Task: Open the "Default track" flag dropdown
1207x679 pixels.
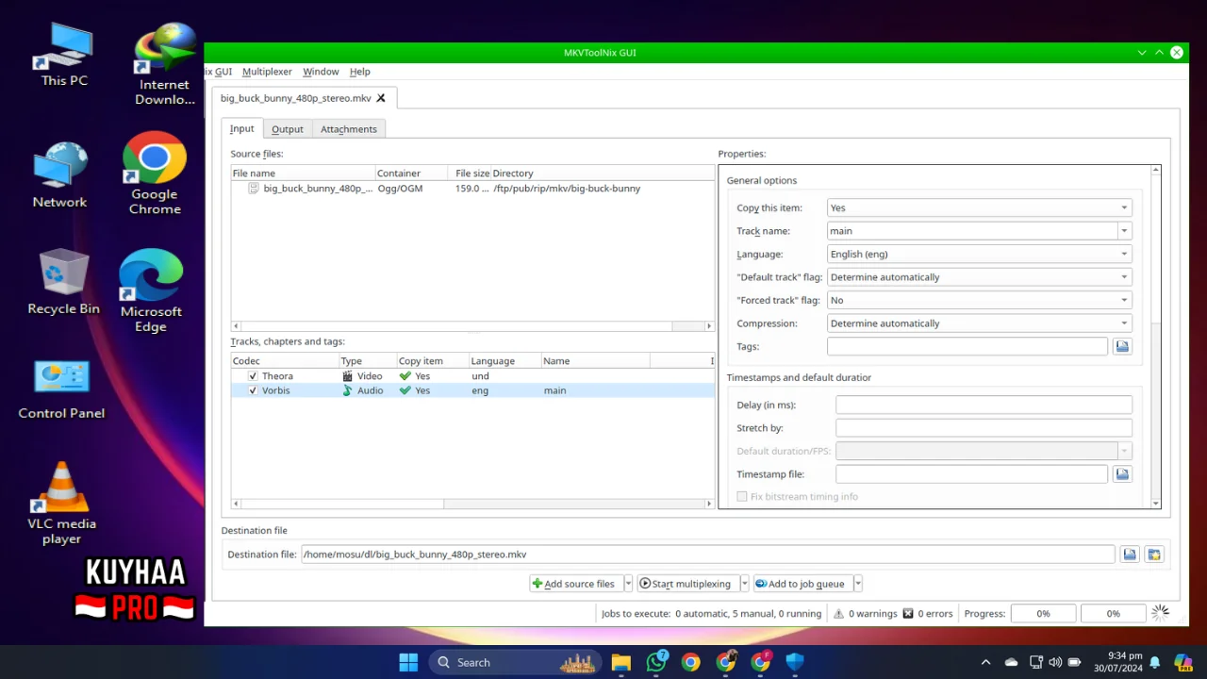Action: (x=979, y=277)
